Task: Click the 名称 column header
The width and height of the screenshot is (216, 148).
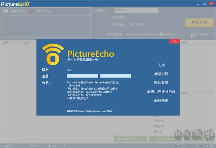Action: click(x=27, y=43)
